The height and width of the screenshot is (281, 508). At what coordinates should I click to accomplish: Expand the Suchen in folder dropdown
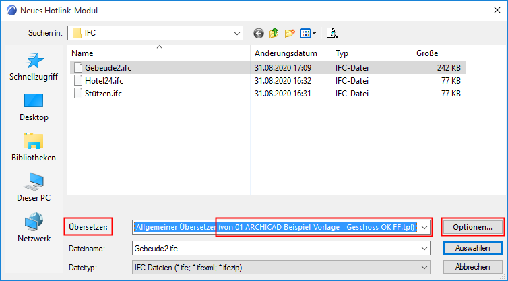tap(237, 34)
